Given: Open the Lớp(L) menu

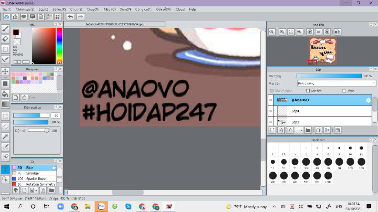Looking at the screenshot, I should click(44, 9).
